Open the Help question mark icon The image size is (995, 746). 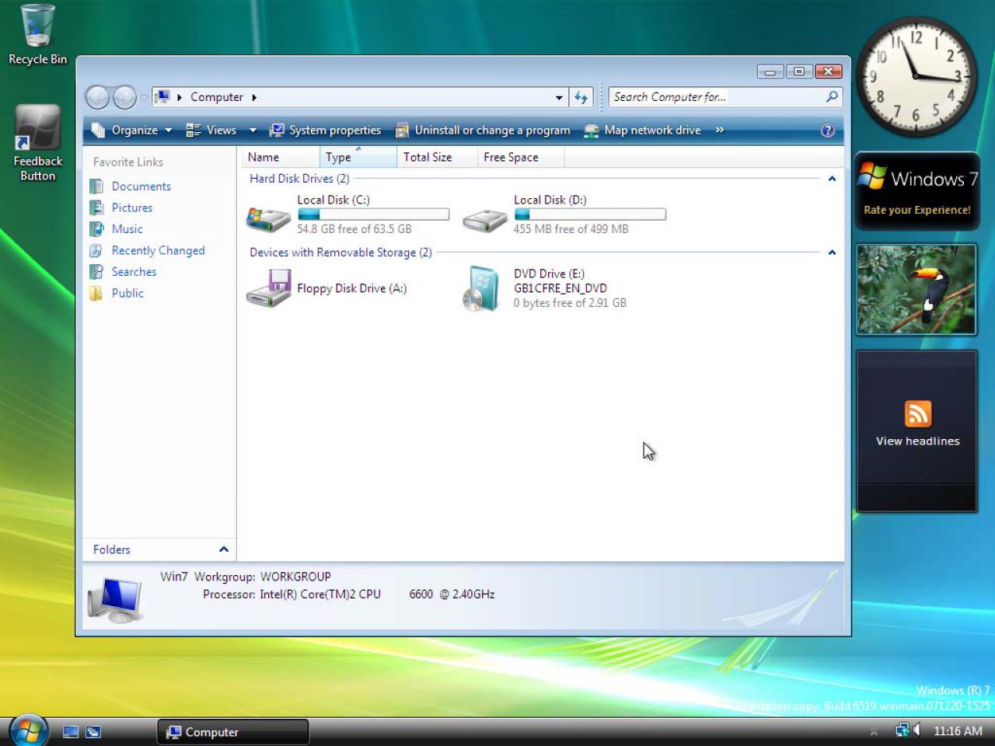828,130
